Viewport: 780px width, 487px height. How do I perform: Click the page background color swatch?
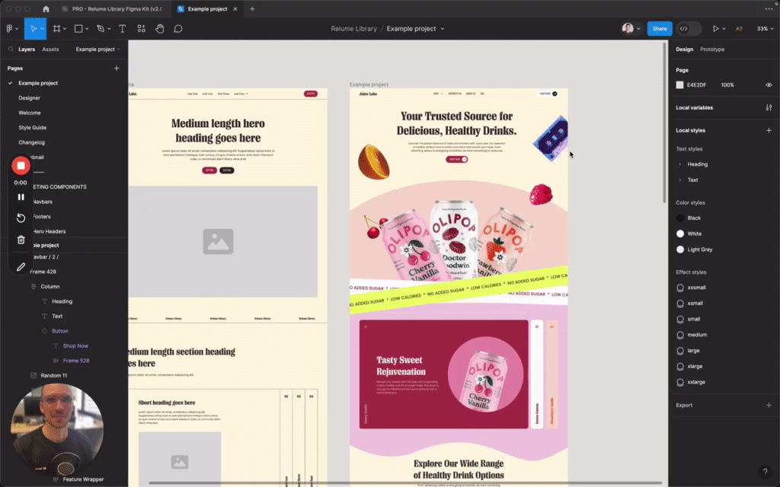680,84
